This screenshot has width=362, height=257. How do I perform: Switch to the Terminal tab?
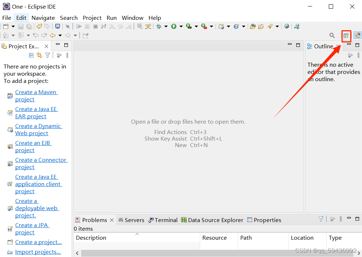163,220
